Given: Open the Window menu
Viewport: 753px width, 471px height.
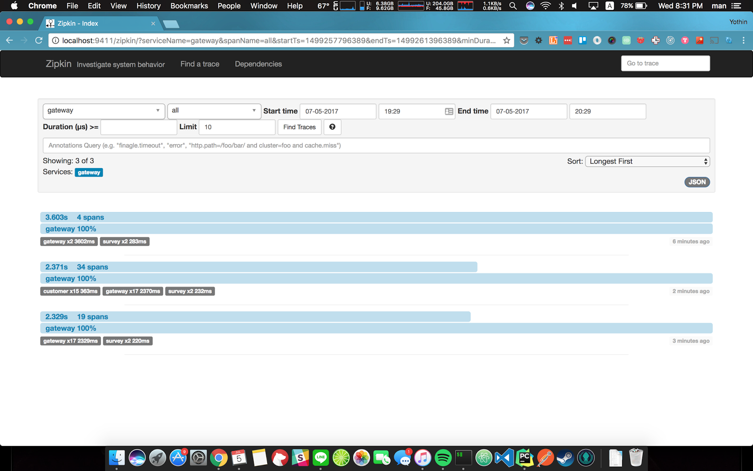Looking at the screenshot, I should [264, 6].
